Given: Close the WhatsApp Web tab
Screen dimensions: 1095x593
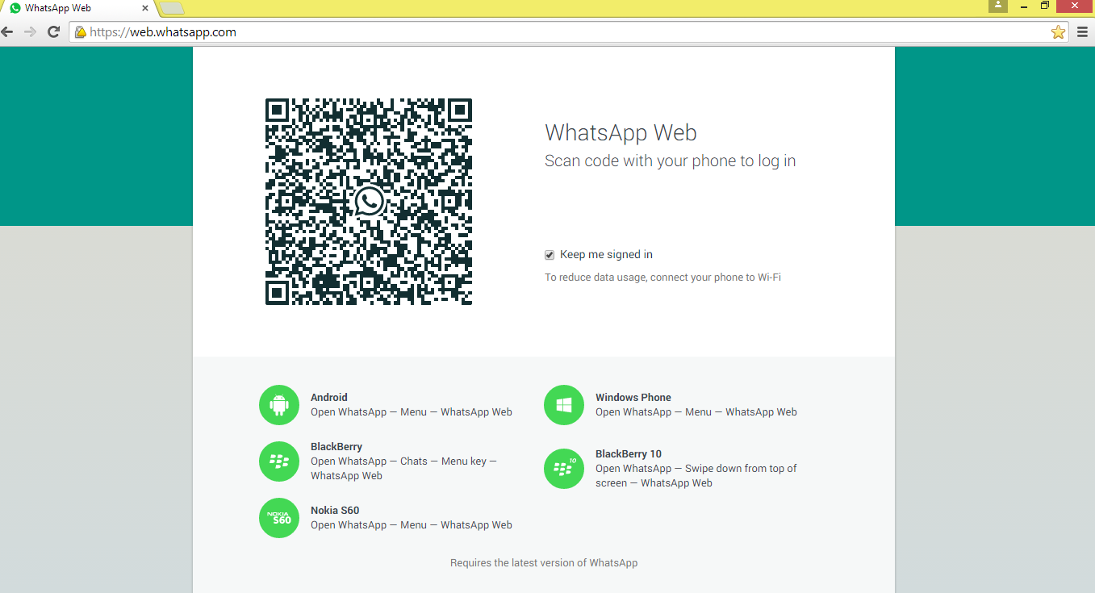Looking at the screenshot, I should [145, 8].
